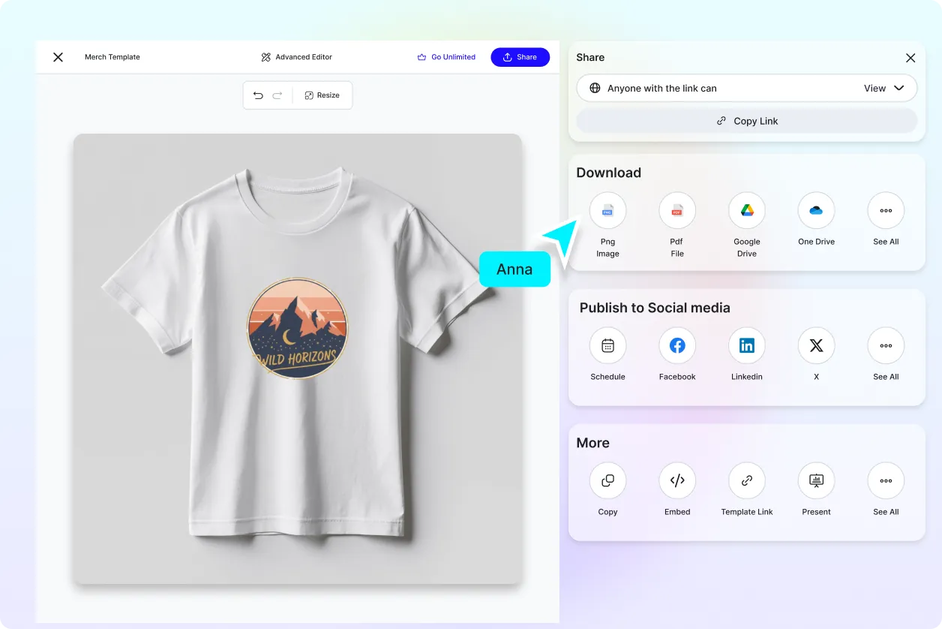942x629 pixels.
Task: Open the View permission dropdown
Action: click(x=884, y=88)
